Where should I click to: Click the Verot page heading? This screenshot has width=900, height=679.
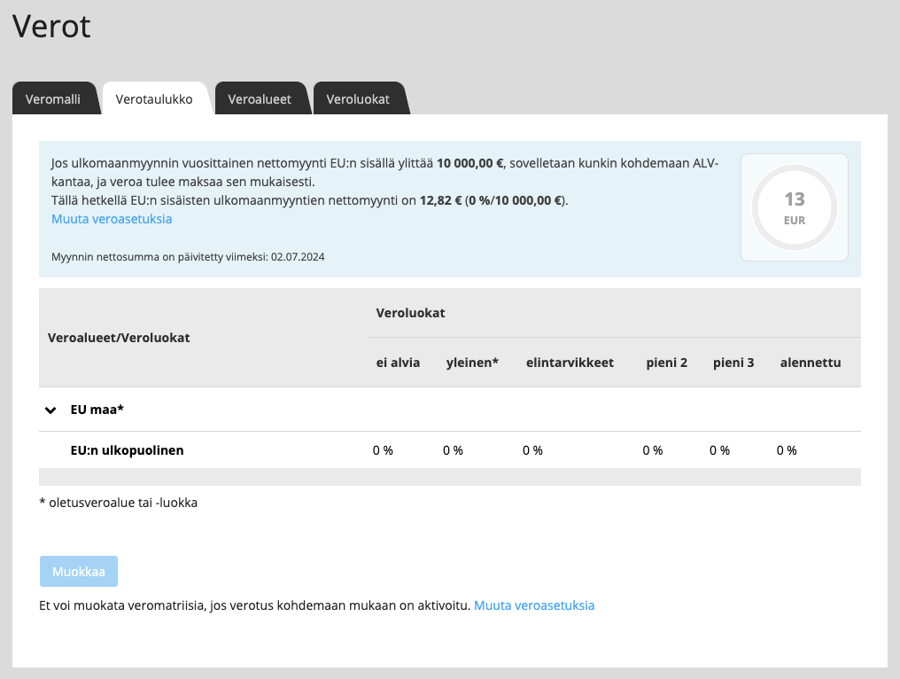pyautogui.click(x=50, y=27)
